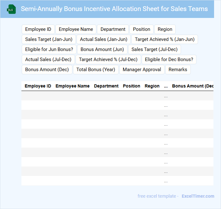Click the Remarks field tag
The width and height of the screenshot is (221, 209).
point(178,70)
